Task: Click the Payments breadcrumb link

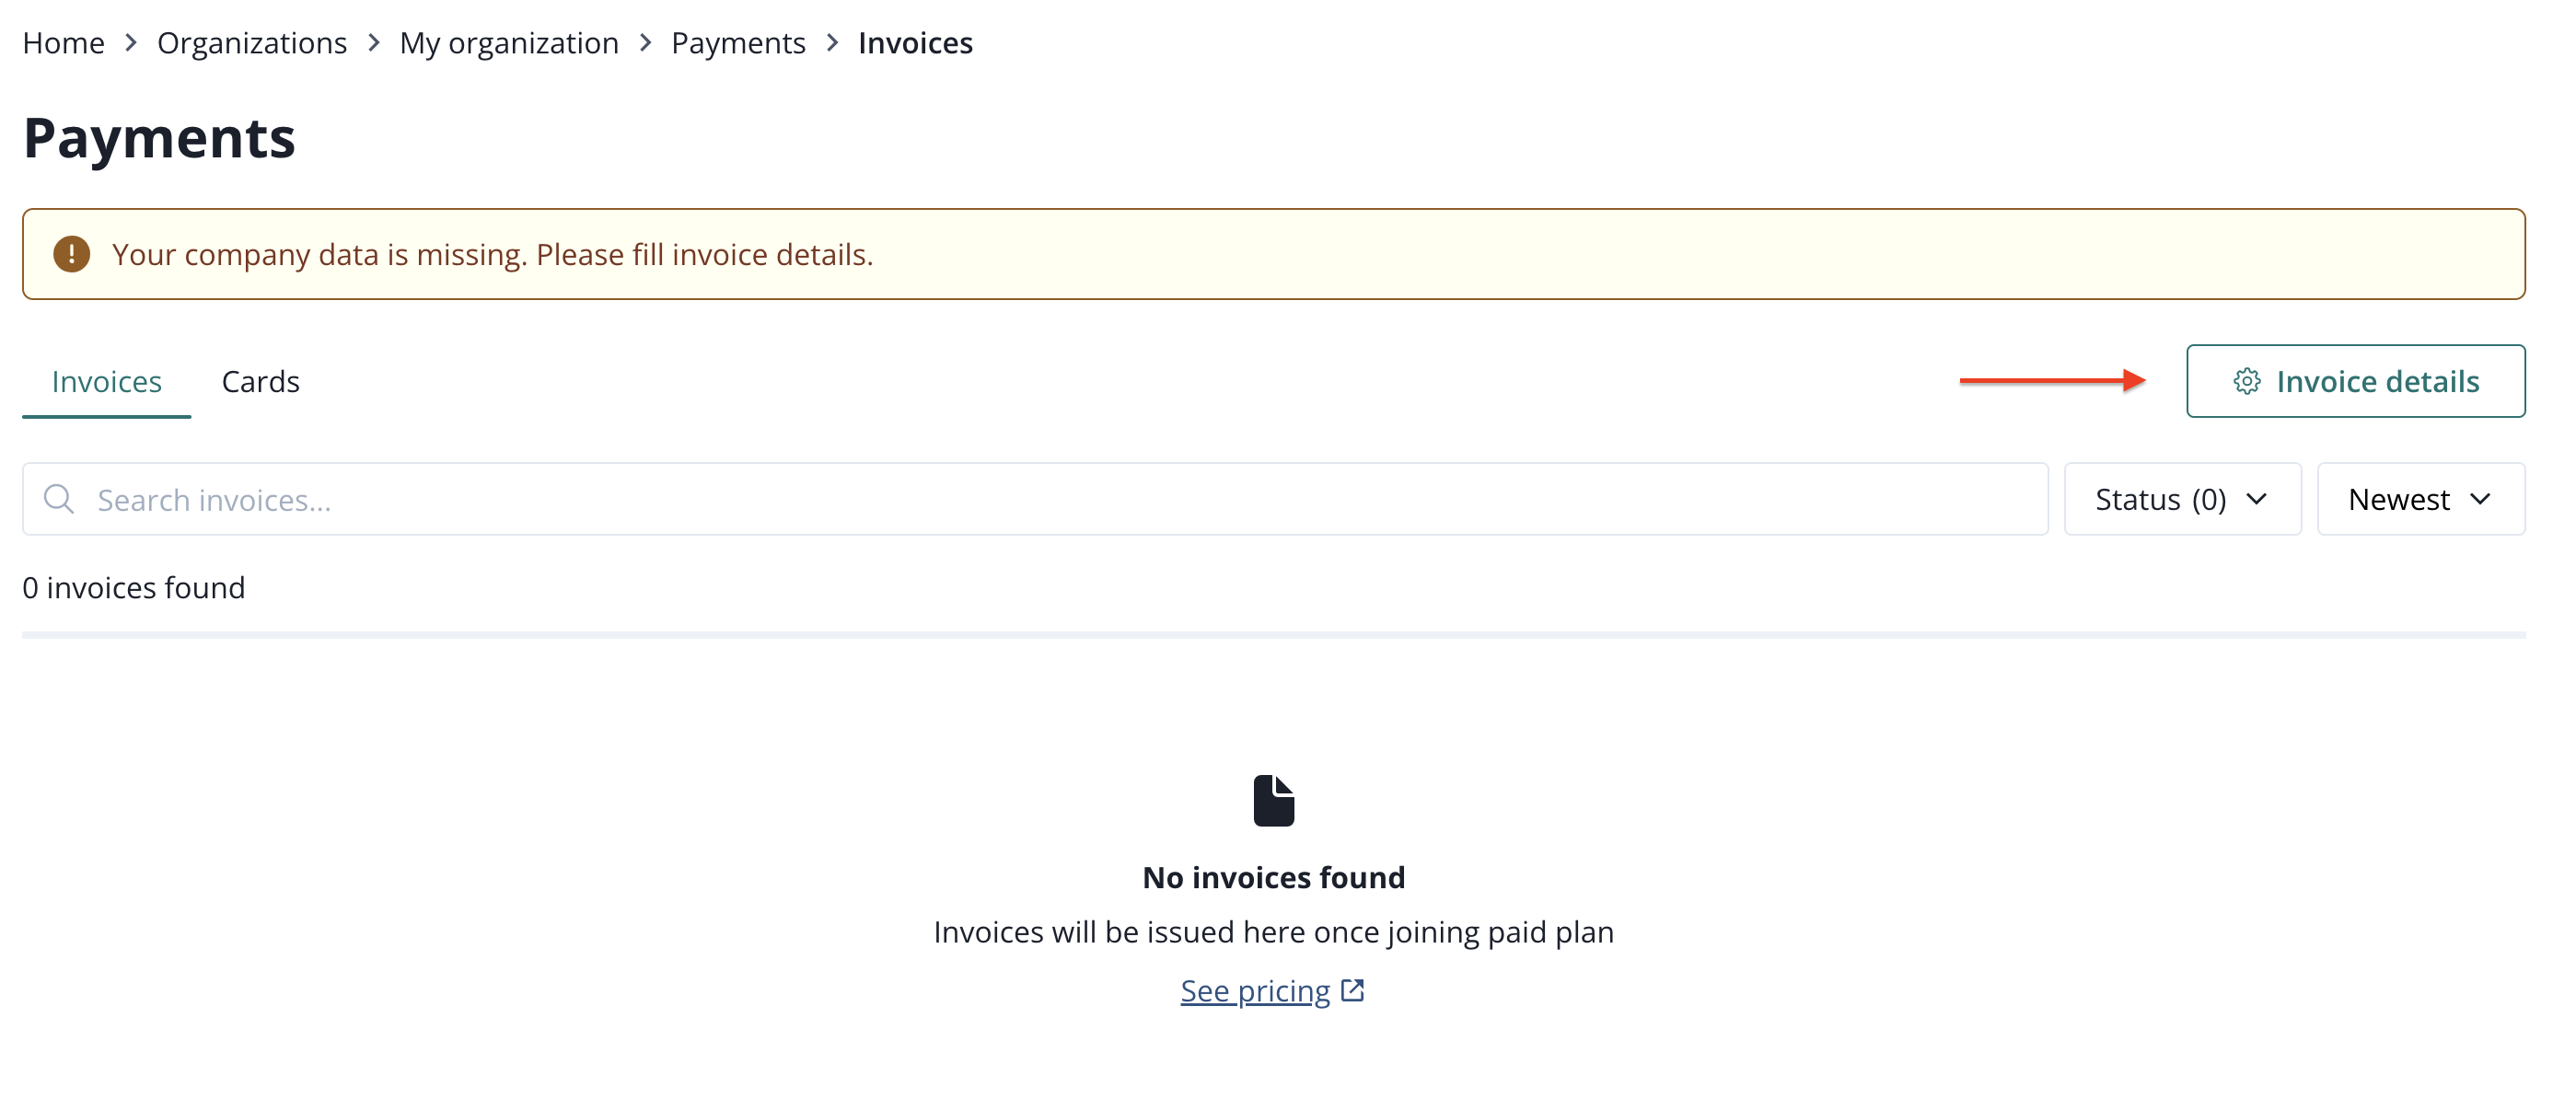Action: pos(737,43)
